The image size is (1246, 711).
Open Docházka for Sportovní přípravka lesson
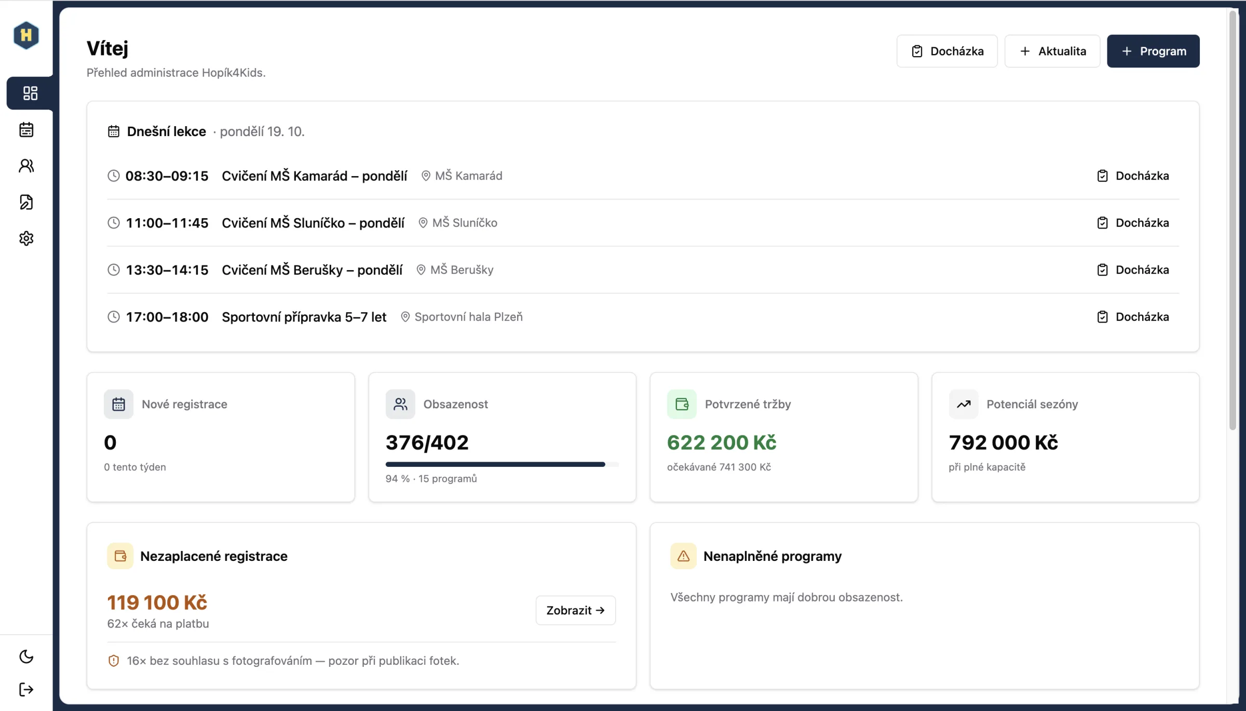pyautogui.click(x=1133, y=317)
